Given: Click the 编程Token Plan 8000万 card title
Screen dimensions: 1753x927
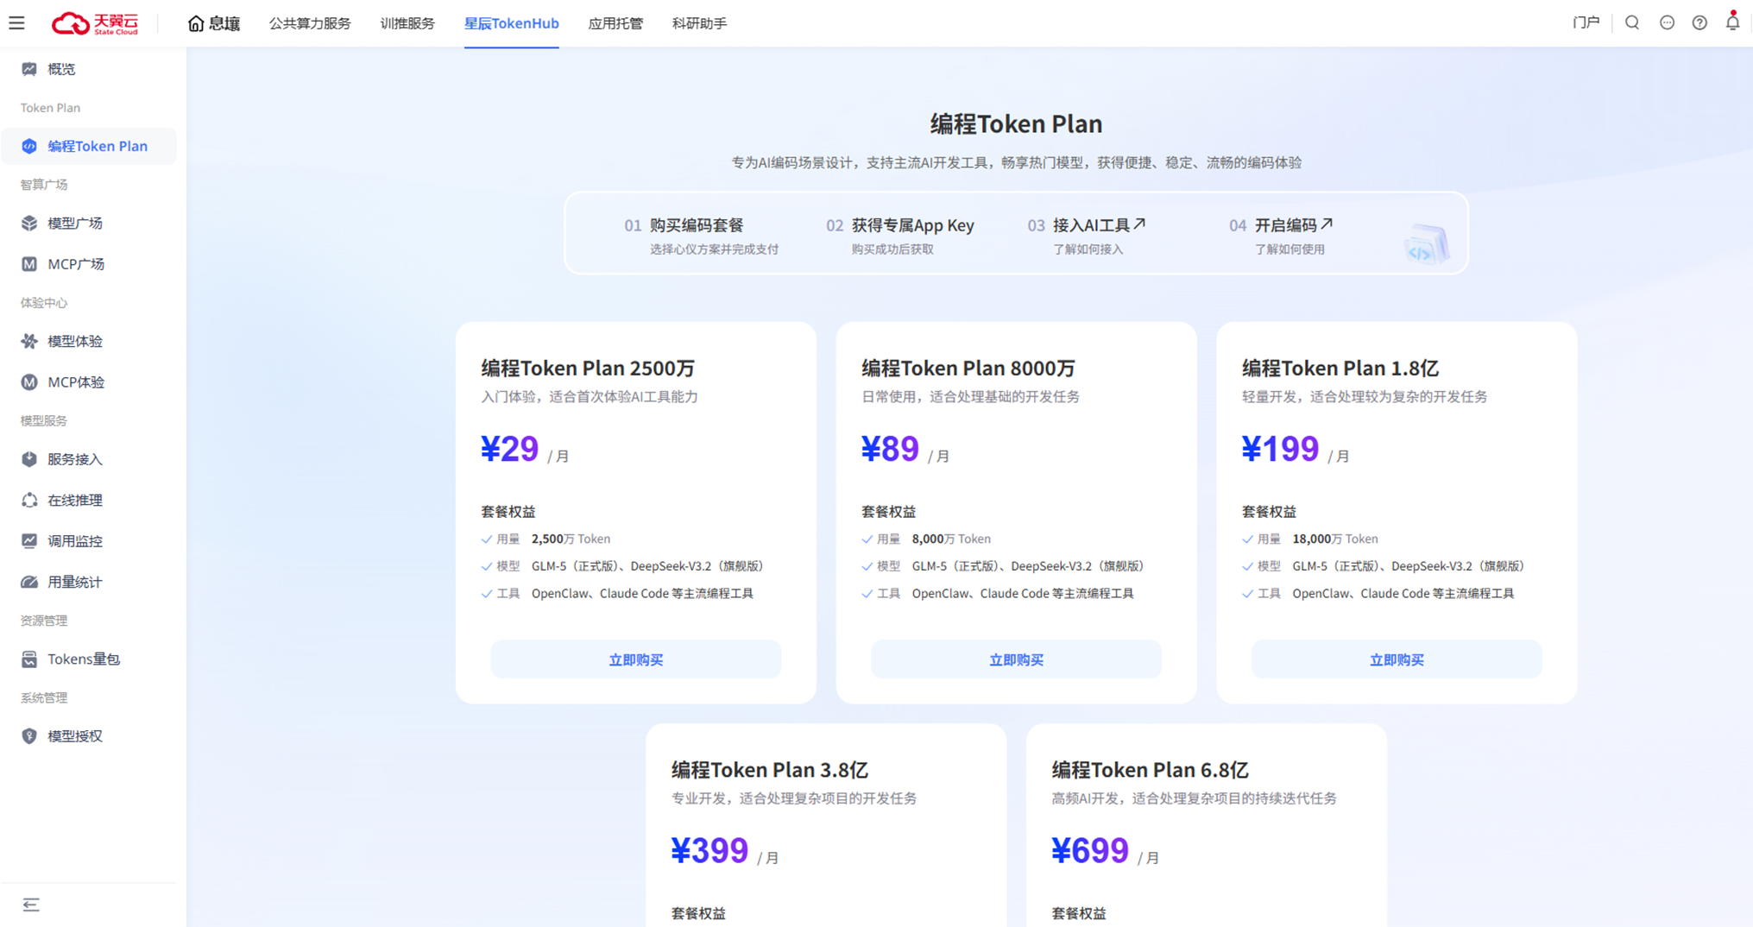Looking at the screenshot, I should [x=968, y=369].
